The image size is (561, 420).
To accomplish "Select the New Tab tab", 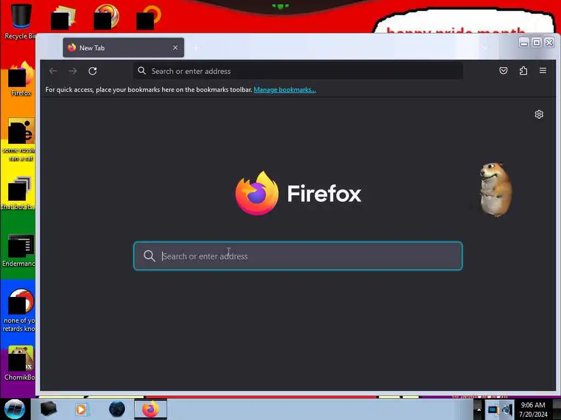I will pyautogui.click(x=123, y=48).
